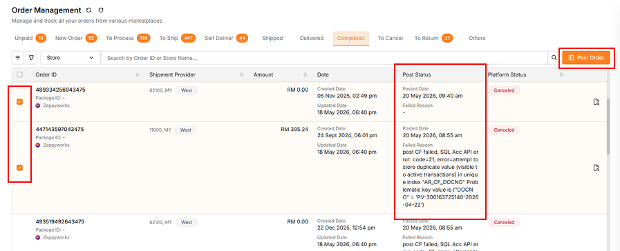Switch to the Others tab
Image resolution: width=620 pixels, height=251 pixels.
pyautogui.click(x=477, y=38)
